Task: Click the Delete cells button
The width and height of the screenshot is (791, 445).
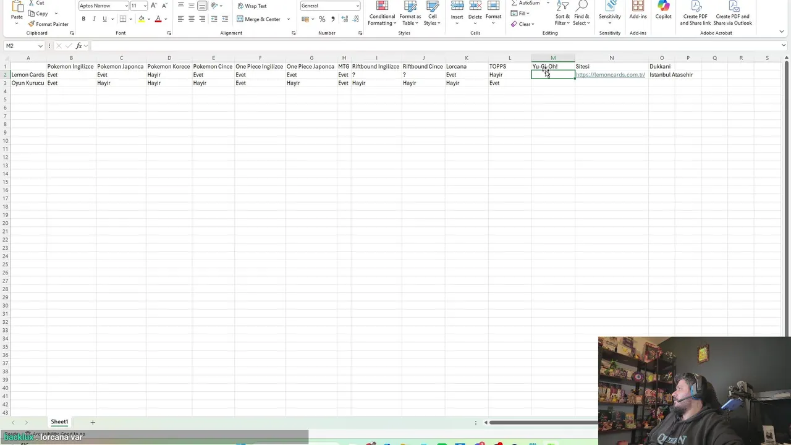Action: [x=475, y=13]
